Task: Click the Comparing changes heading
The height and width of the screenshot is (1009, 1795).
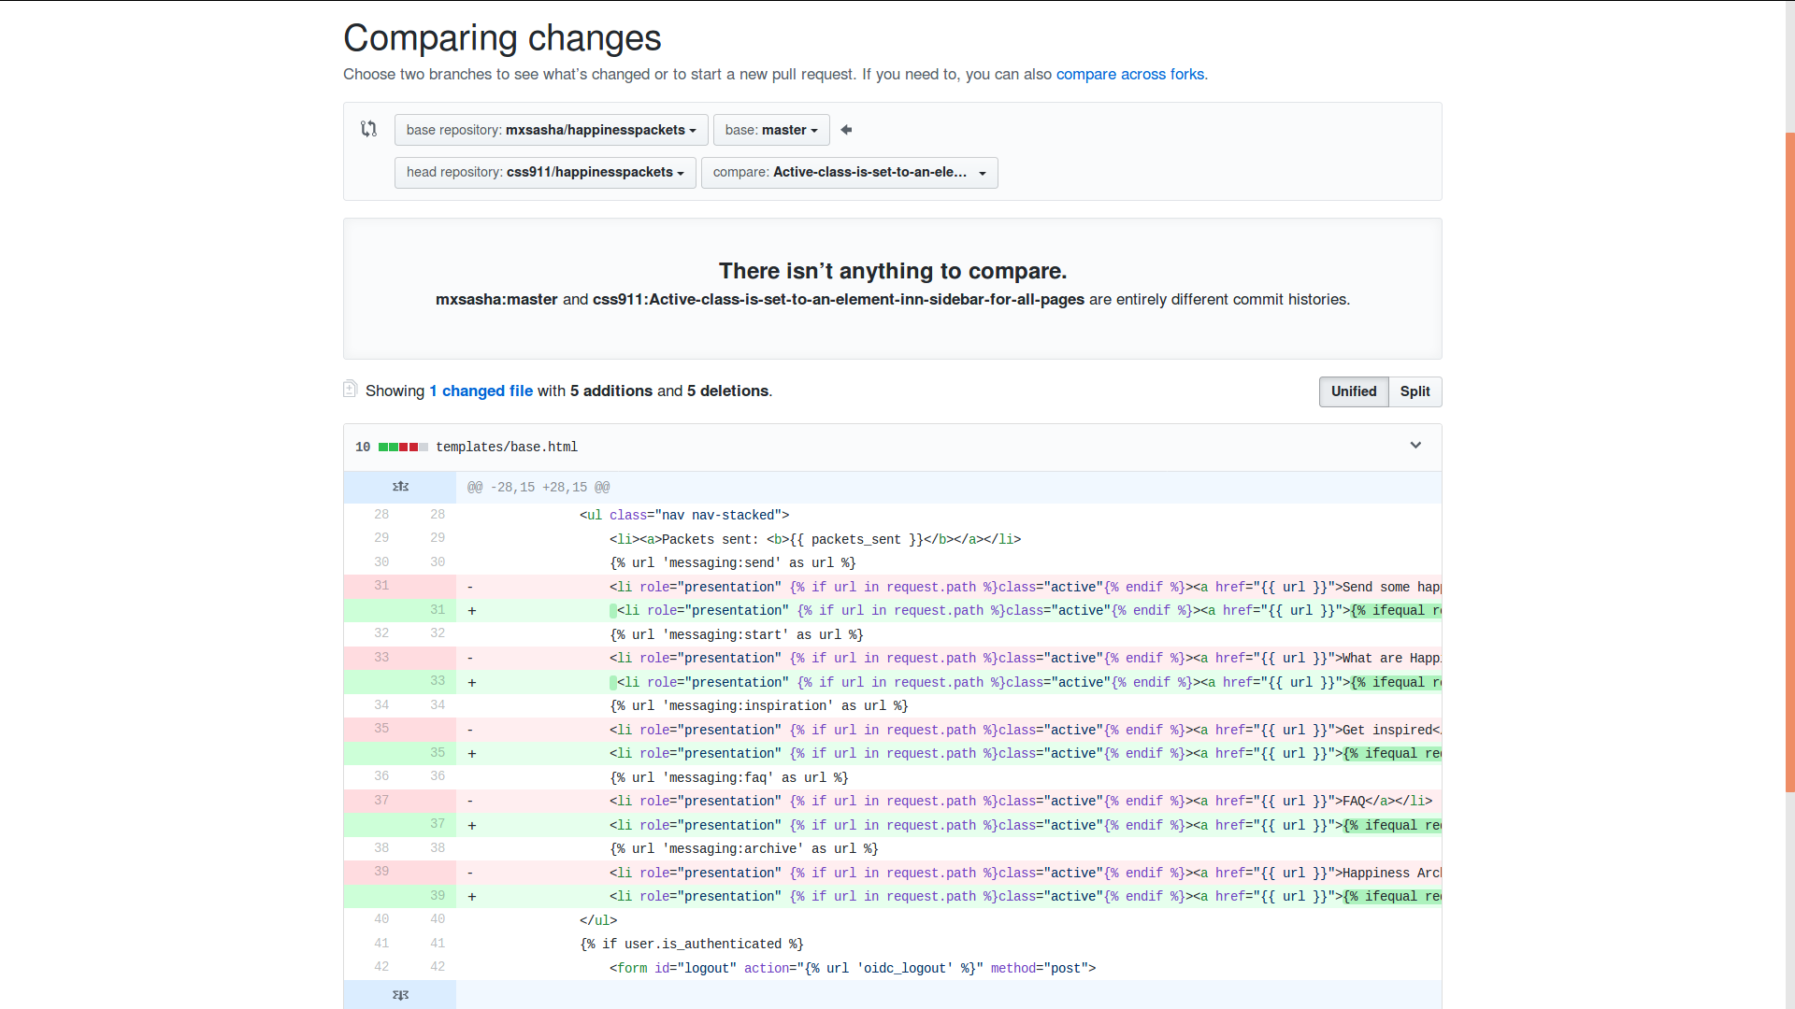Action: tap(502, 38)
